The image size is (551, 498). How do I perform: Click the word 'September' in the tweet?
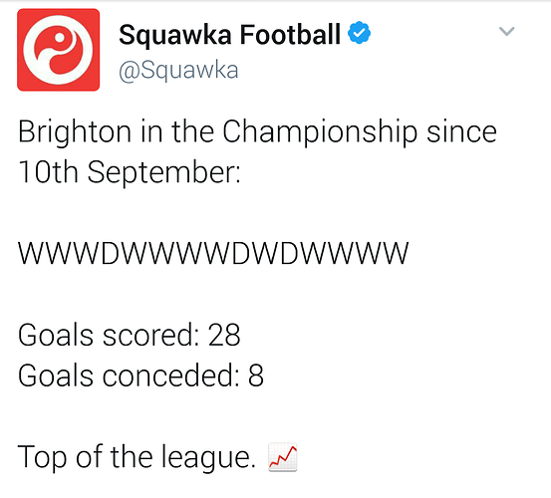(x=160, y=172)
